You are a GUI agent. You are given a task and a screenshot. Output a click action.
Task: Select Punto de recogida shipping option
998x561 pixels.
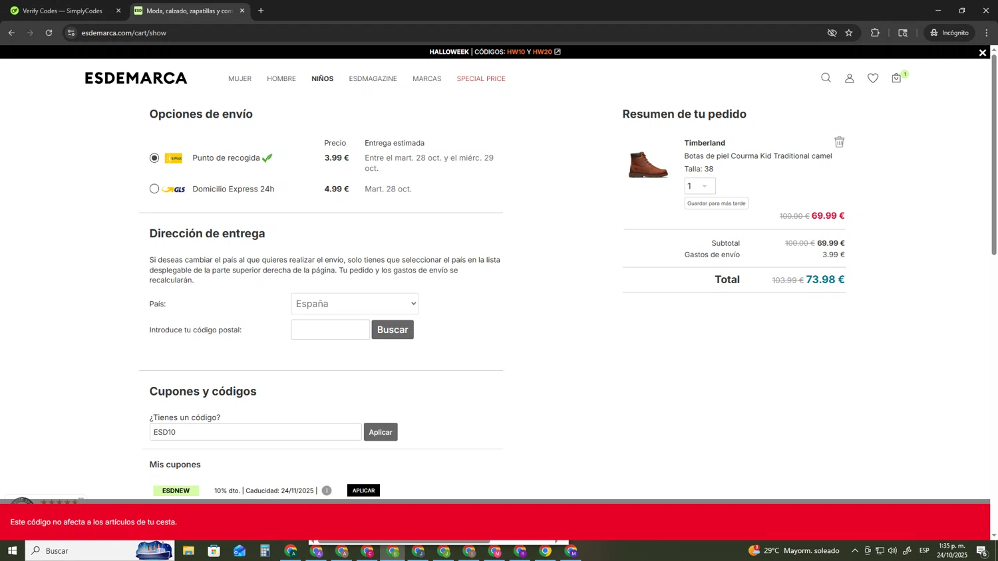coord(154,158)
